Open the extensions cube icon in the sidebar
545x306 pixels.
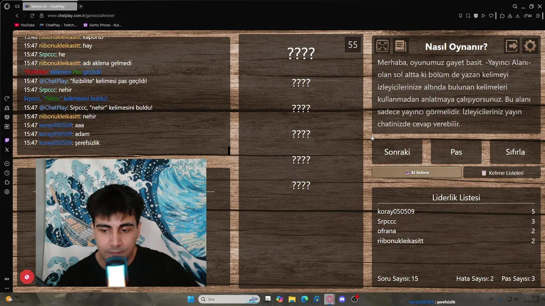pos(7,182)
